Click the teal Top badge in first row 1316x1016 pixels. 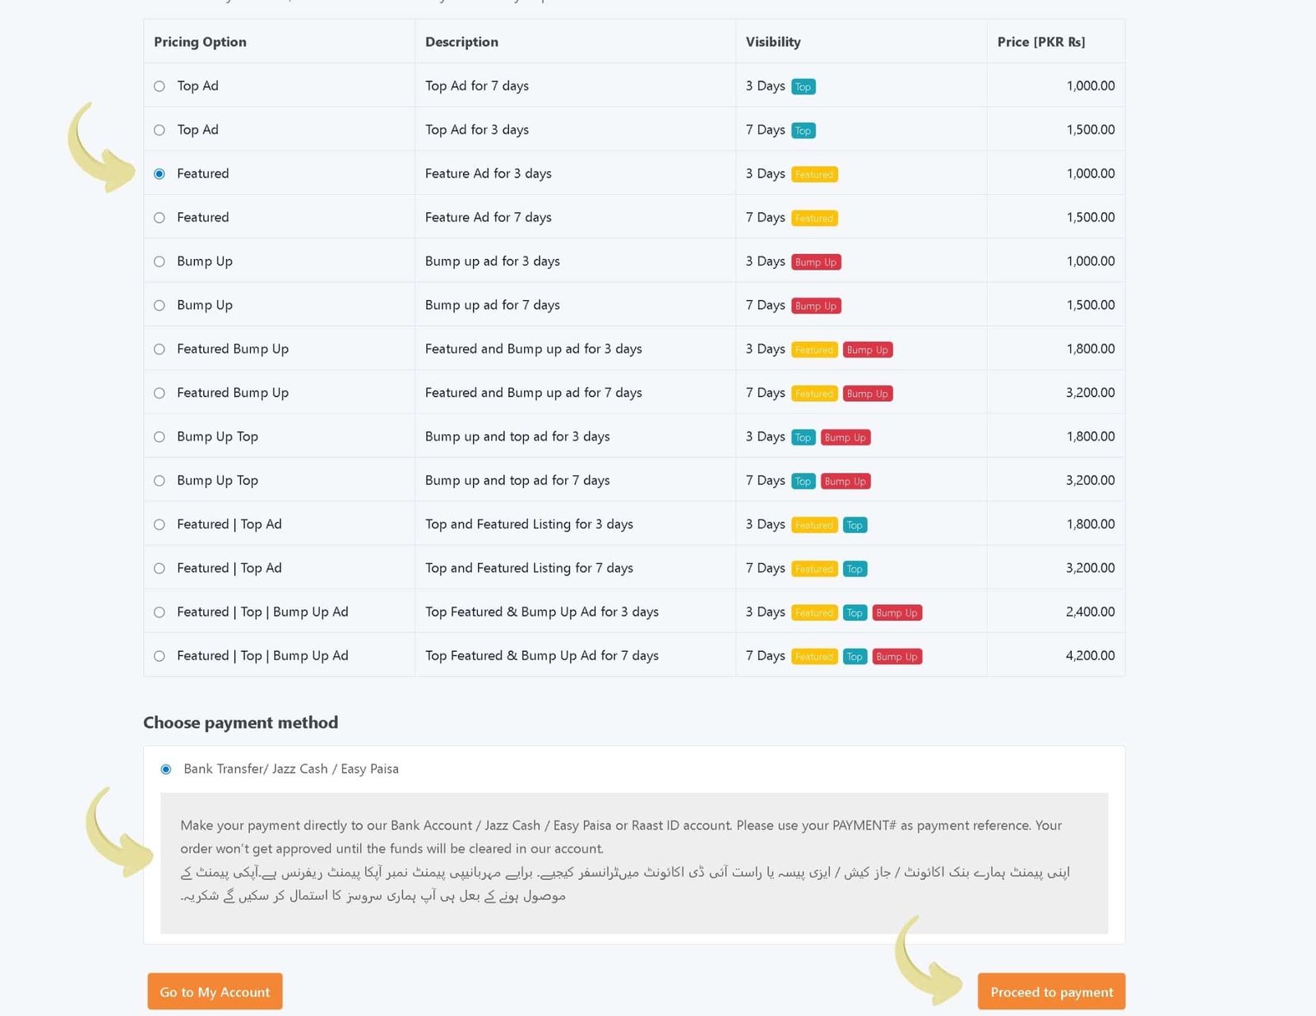coord(803,87)
